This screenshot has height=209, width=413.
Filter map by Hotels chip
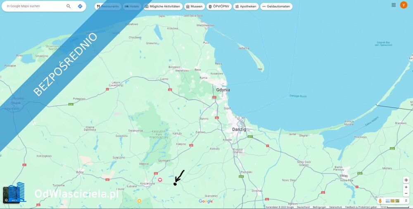pos(132,6)
